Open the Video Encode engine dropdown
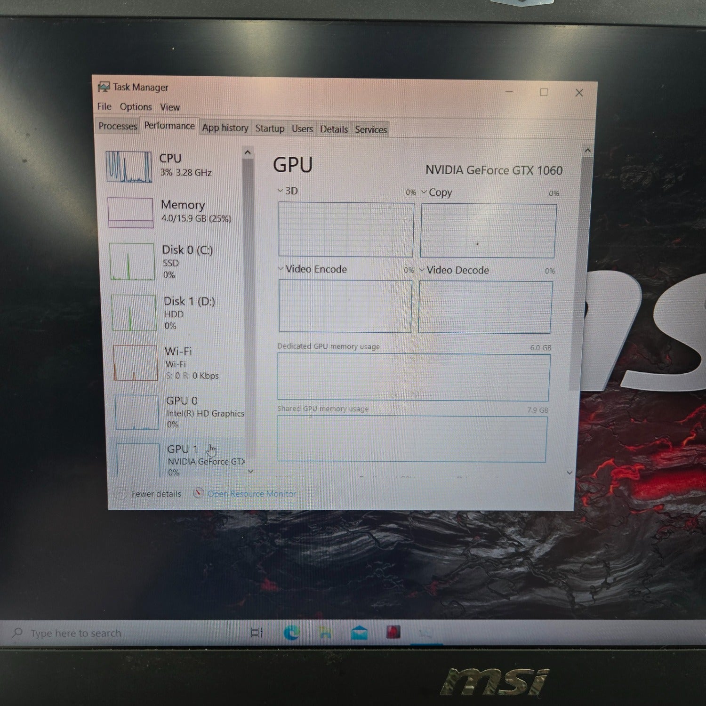This screenshot has width=706, height=706. click(313, 269)
